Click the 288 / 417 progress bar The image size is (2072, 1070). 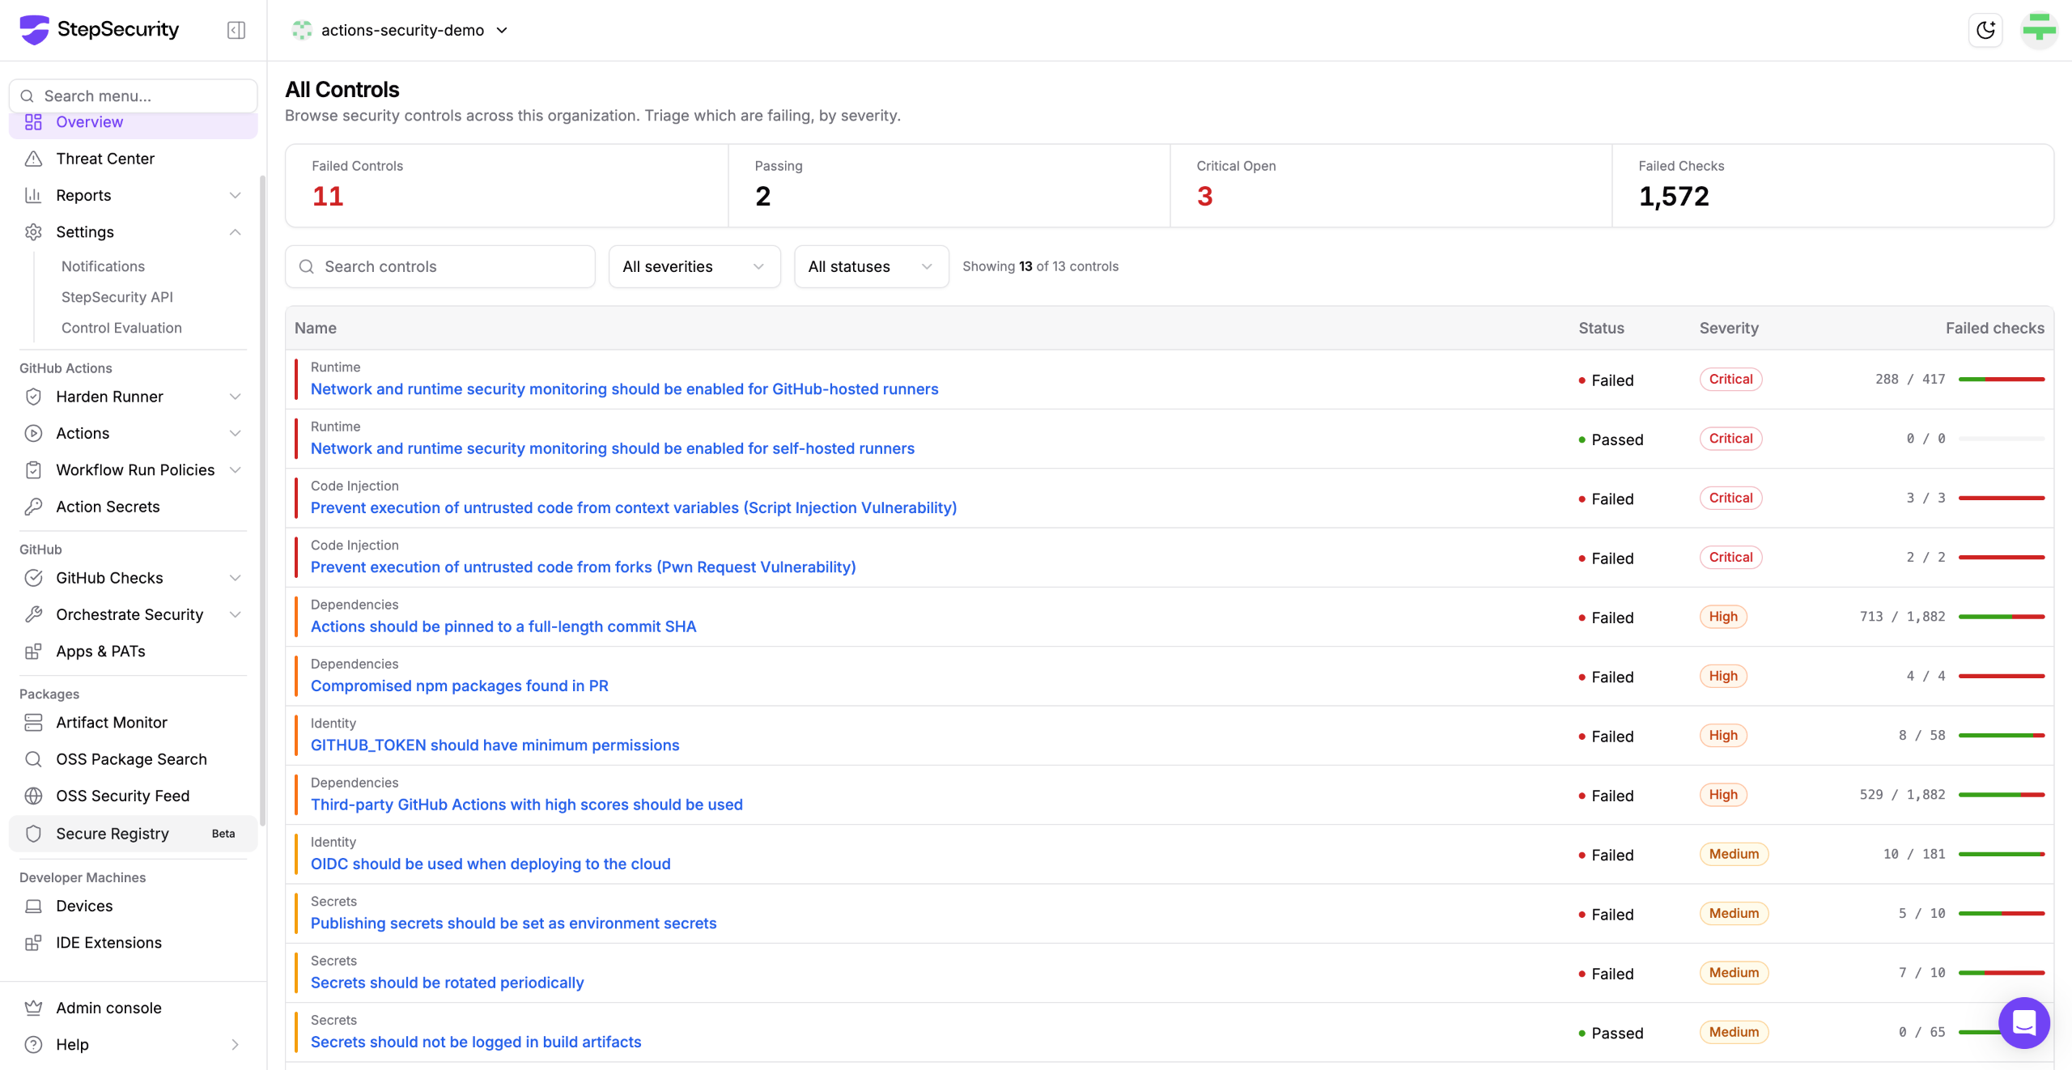pyautogui.click(x=2002, y=380)
